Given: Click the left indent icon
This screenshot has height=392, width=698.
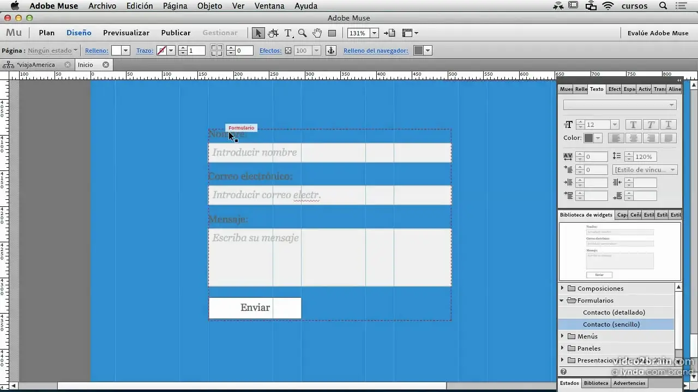Looking at the screenshot, I should pos(568,183).
